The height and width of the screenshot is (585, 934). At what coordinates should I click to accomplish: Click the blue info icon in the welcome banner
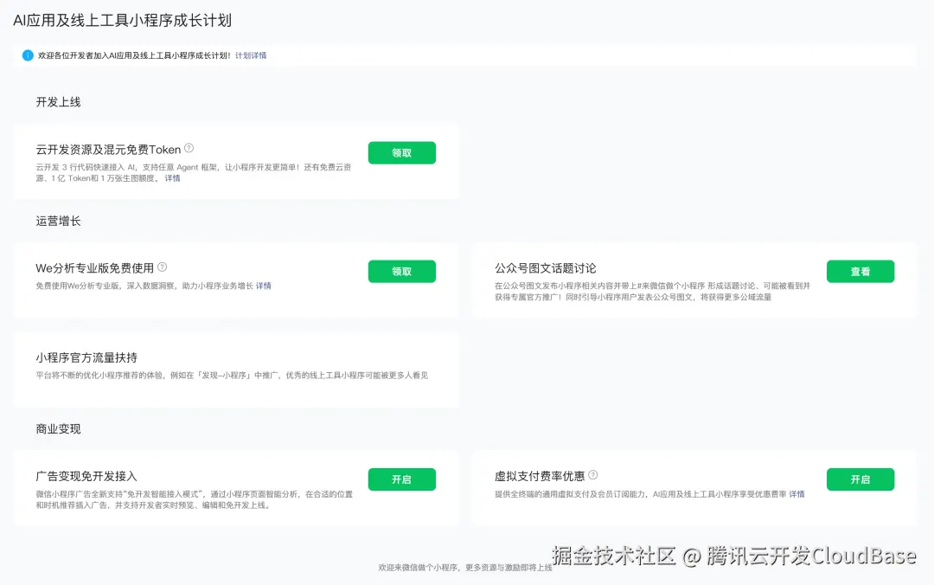[x=27, y=55]
